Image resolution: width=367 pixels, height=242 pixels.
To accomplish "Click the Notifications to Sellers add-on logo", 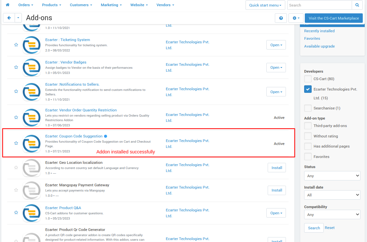I will (32, 92).
